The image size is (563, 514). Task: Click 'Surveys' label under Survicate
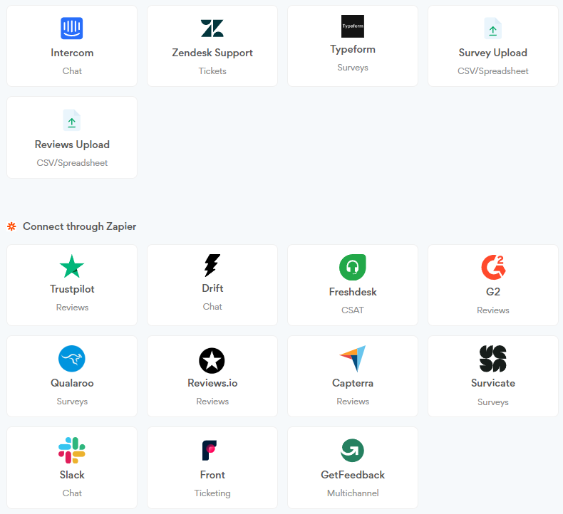tap(493, 402)
